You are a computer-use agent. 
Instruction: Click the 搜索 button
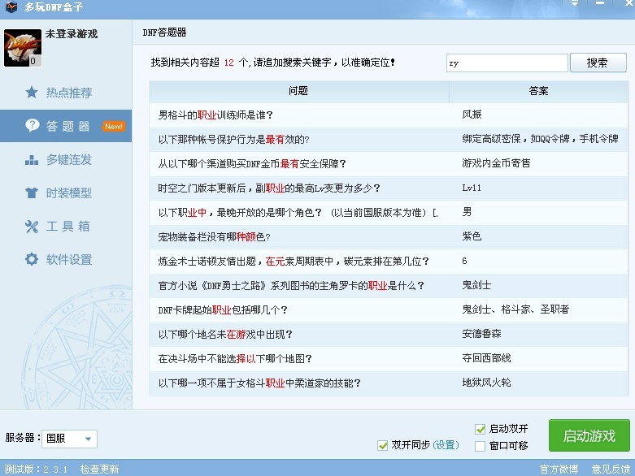tap(598, 63)
